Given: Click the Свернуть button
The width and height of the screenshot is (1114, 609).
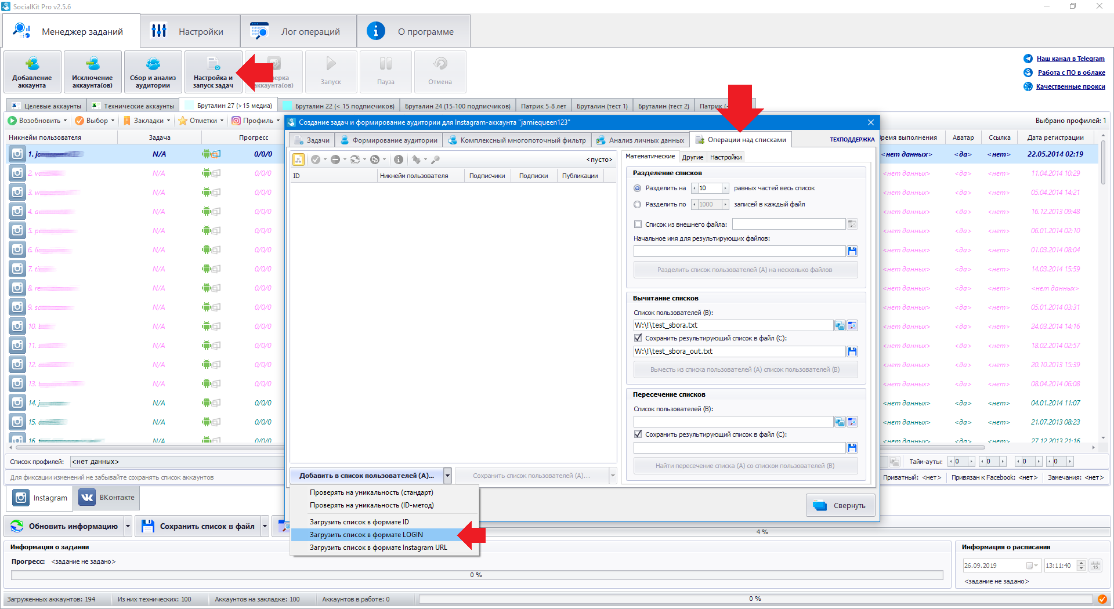Looking at the screenshot, I should (x=841, y=506).
